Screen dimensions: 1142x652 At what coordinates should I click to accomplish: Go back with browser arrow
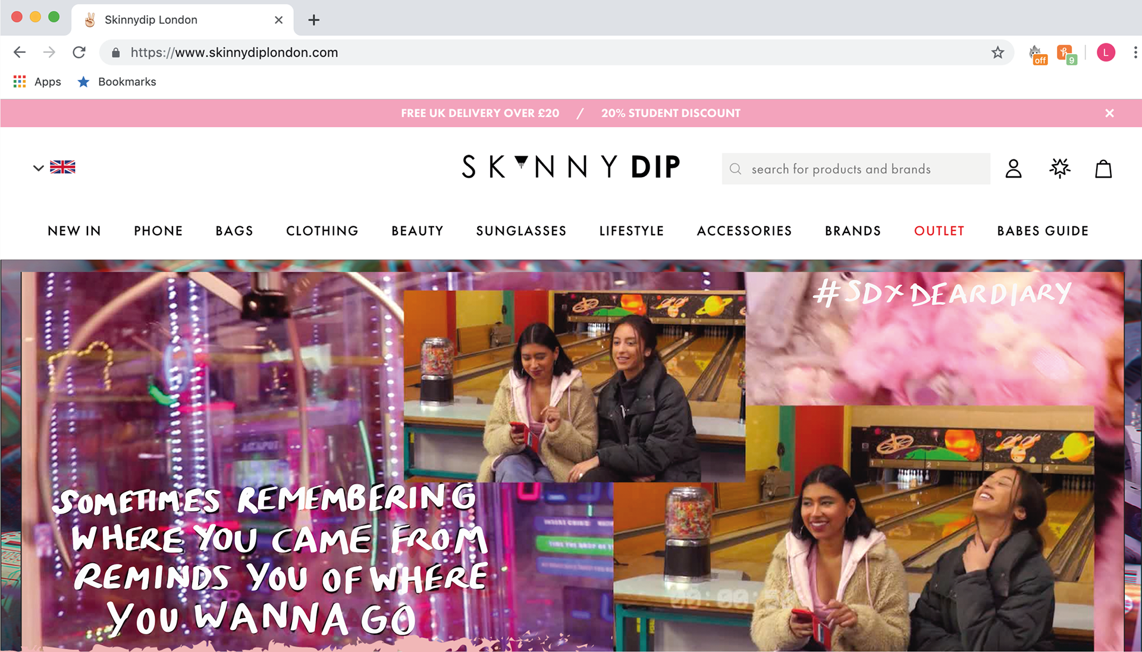click(x=20, y=52)
